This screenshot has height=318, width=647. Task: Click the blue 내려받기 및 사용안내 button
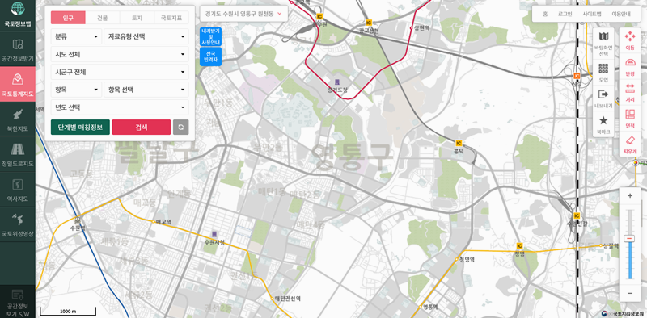point(210,36)
